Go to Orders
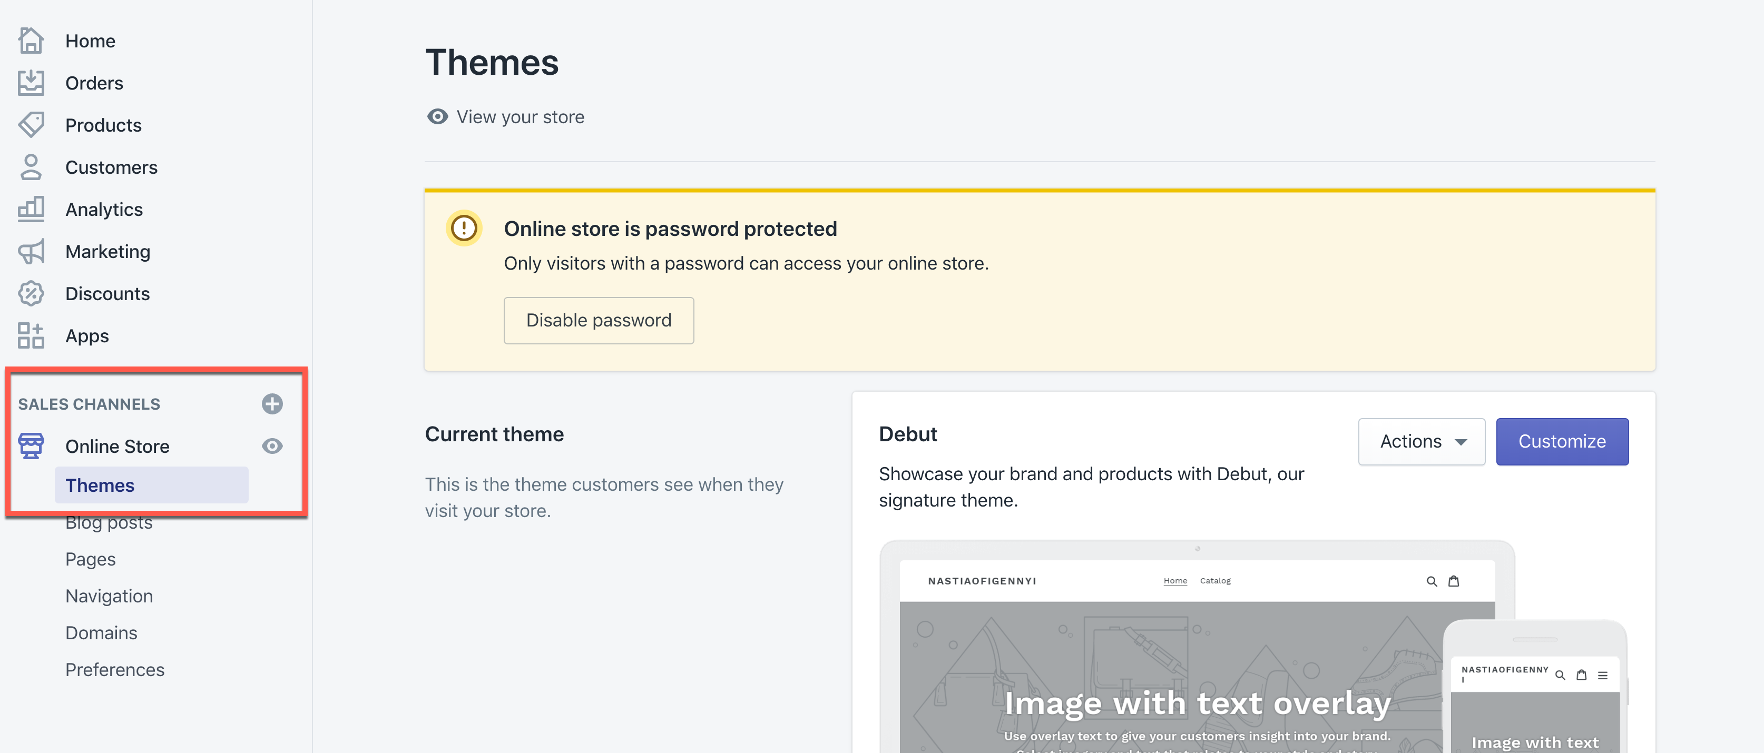The height and width of the screenshot is (753, 1764). [x=94, y=83]
